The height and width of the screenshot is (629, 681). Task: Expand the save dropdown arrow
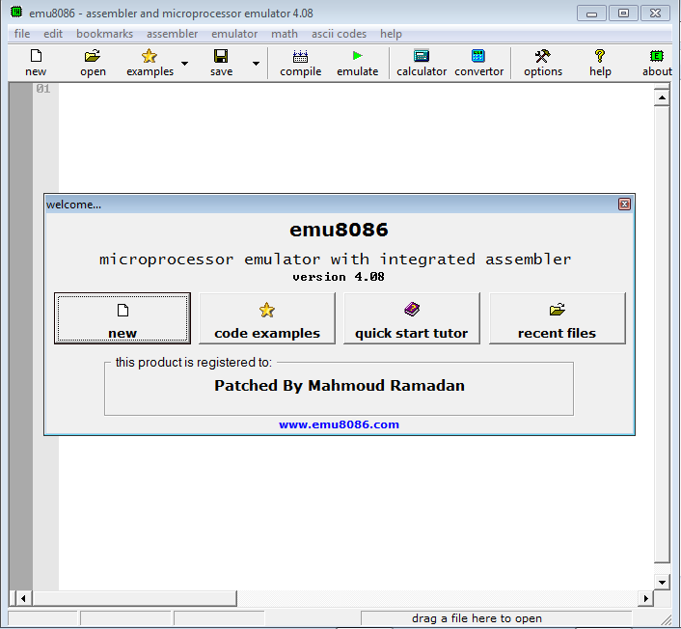[256, 64]
